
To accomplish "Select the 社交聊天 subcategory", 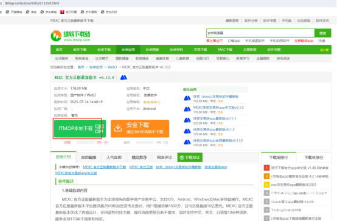I will 102,58.
